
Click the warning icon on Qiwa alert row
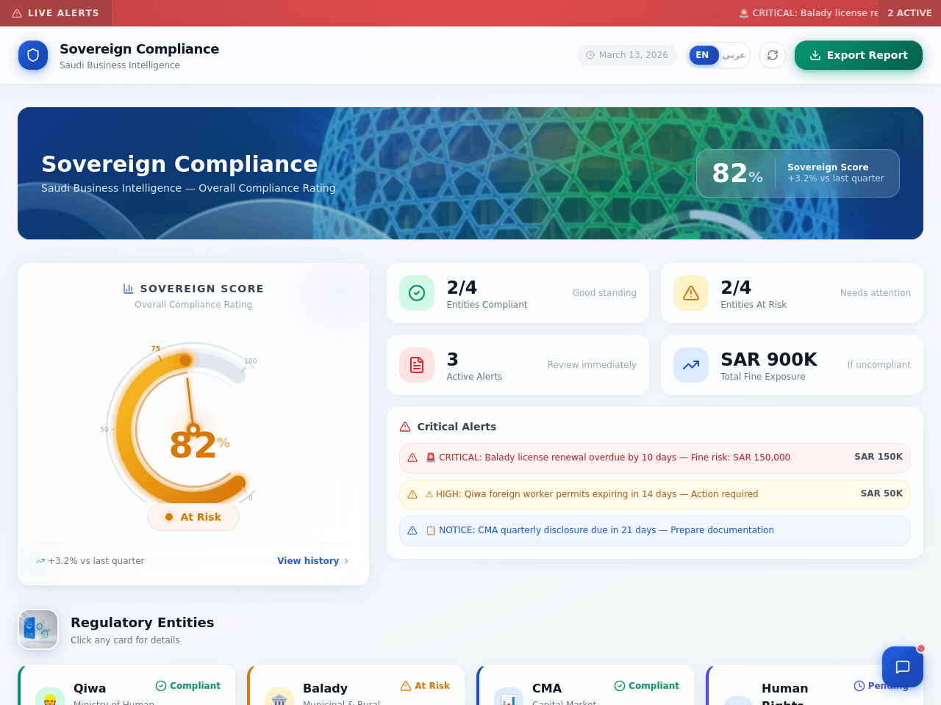pyautogui.click(x=412, y=494)
